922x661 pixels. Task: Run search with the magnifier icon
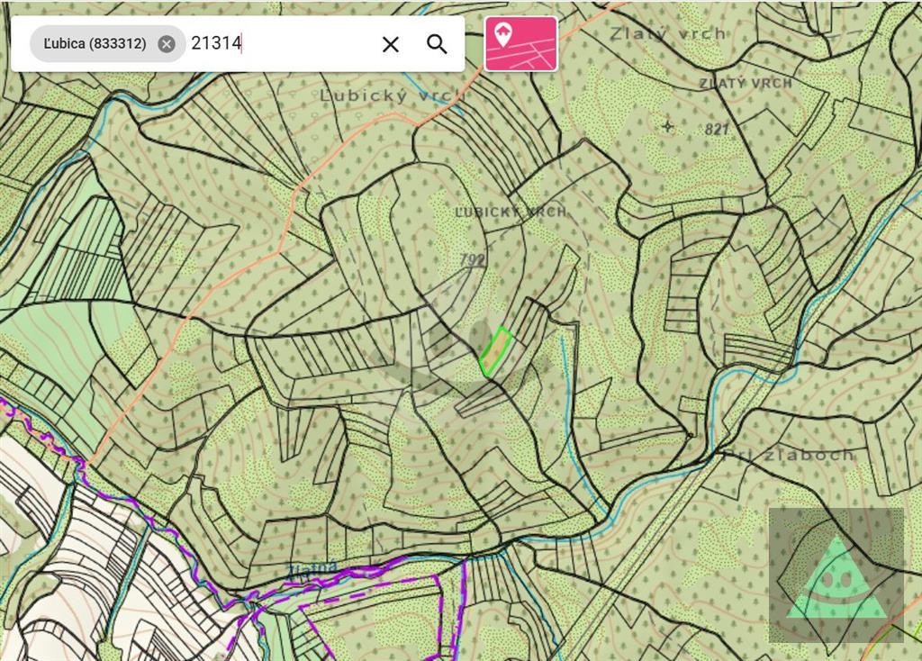[x=437, y=44]
